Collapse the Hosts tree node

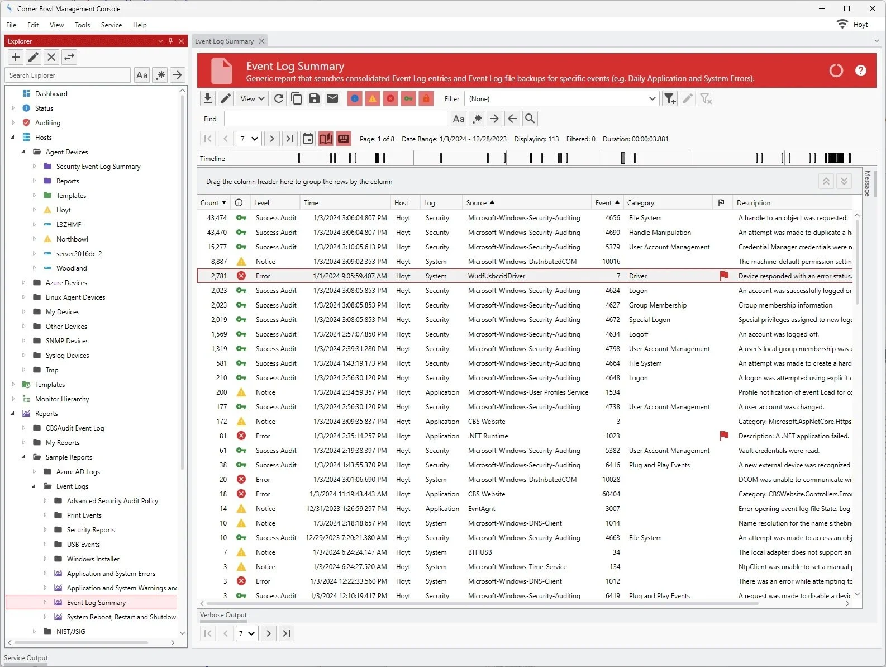click(13, 137)
